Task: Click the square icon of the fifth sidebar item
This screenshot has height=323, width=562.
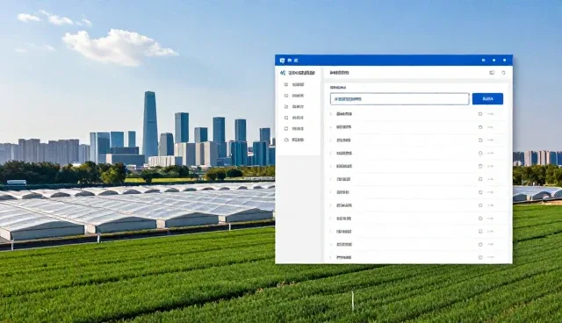Action: pyautogui.click(x=286, y=128)
